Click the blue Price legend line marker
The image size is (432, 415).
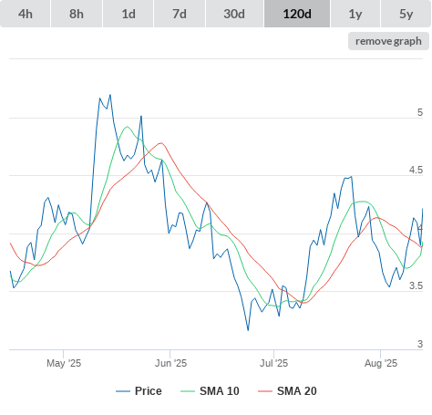pyautogui.click(x=123, y=391)
